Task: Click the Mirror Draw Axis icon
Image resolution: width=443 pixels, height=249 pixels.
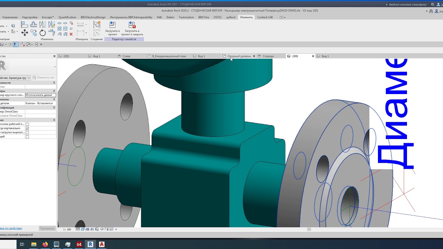Action: (52, 25)
